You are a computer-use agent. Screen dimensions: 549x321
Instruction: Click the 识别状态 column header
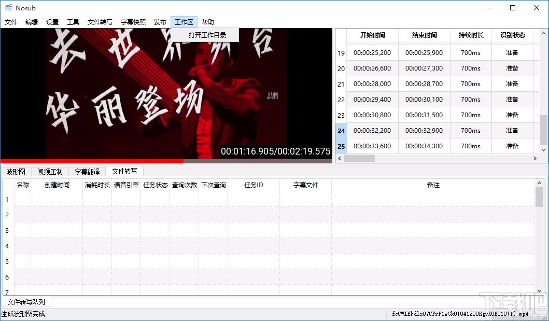click(x=513, y=35)
